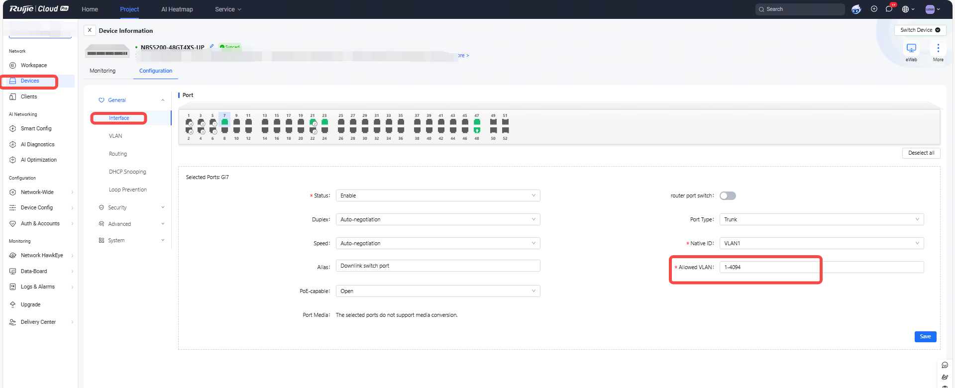
Task: Select switch port 47
Action: (477, 121)
